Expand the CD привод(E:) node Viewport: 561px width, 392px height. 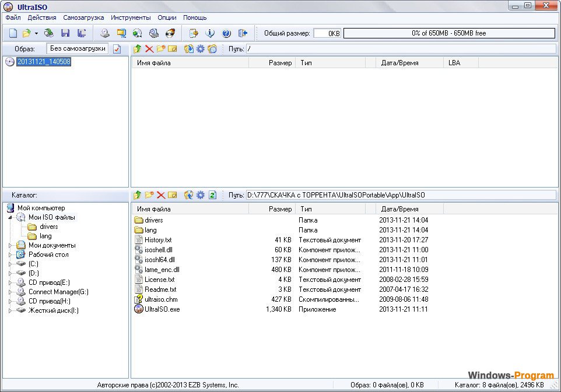click(10, 282)
